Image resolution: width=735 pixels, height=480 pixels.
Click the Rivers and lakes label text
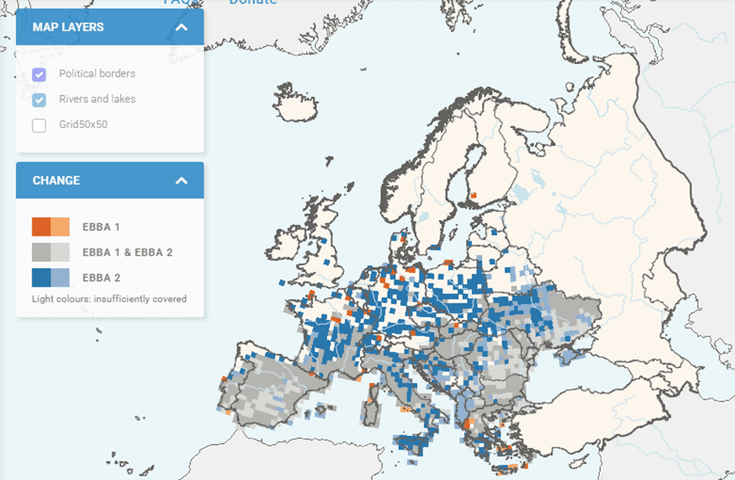pos(97,100)
